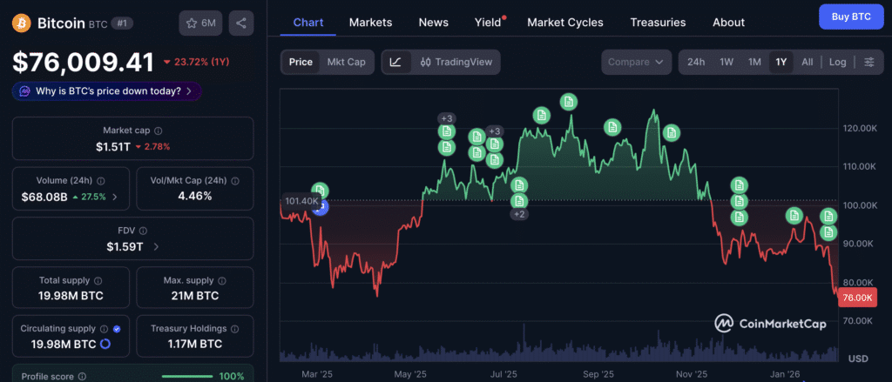Viewport: 892px width, 382px height.
Task: Click info icon next to FDV
Action: click(144, 231)
